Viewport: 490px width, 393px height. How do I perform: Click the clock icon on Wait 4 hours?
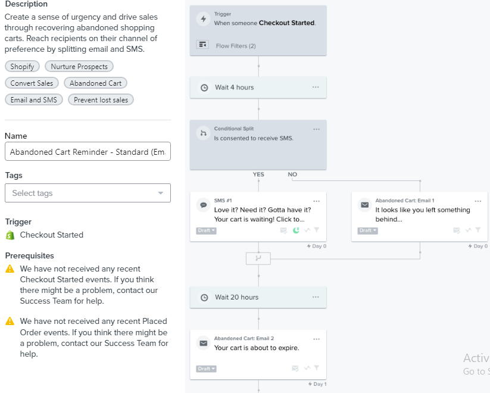pyautogui.click(x=204, y=88)
